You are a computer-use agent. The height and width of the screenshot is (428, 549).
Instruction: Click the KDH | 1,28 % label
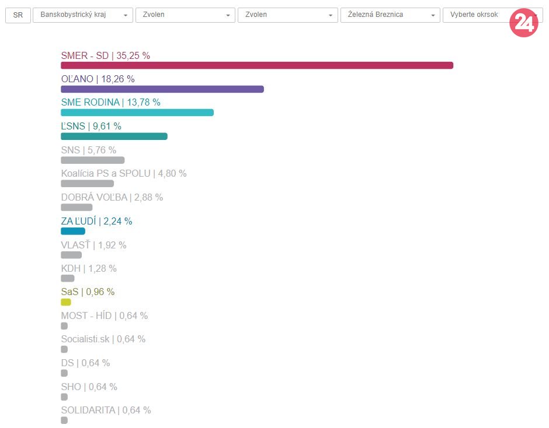[x=89, y=268]
